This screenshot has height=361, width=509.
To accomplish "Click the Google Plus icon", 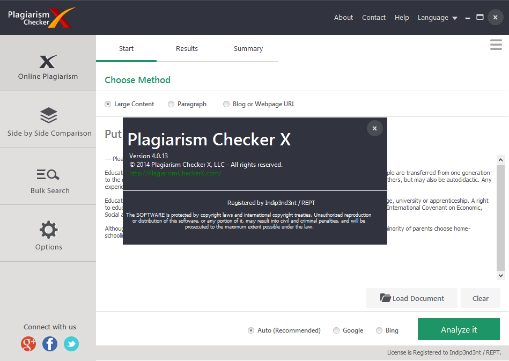I will (28, 344).
